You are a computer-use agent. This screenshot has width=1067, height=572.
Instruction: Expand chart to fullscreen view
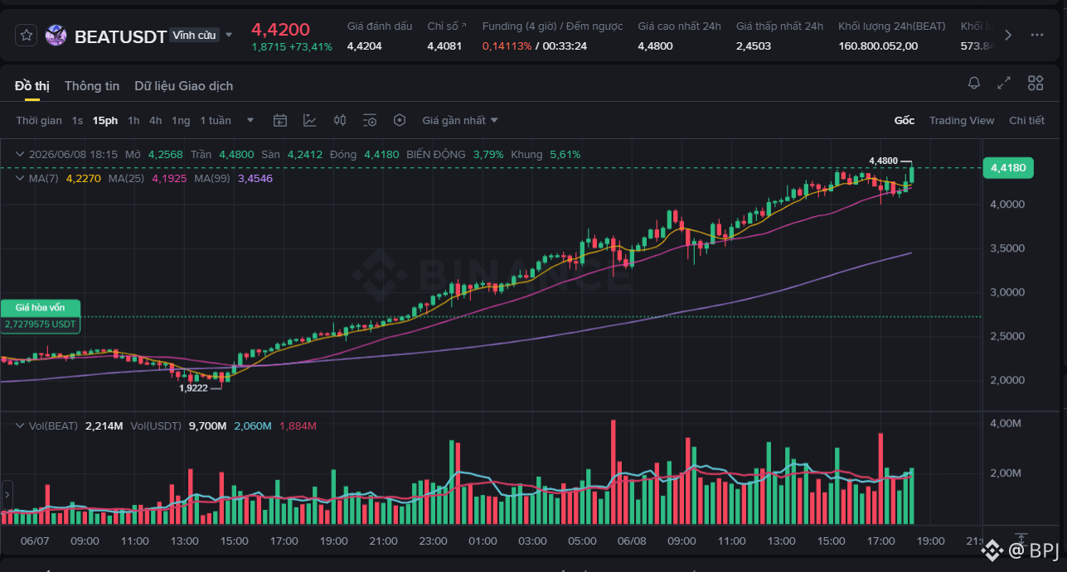(1004, 83)
